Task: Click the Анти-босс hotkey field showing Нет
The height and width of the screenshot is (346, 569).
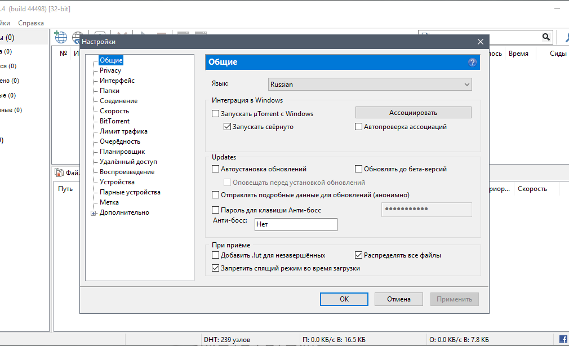Action: pyautogui.click(x=296, y=224)
